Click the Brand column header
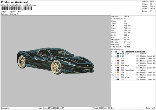 (x=143, y=51)
